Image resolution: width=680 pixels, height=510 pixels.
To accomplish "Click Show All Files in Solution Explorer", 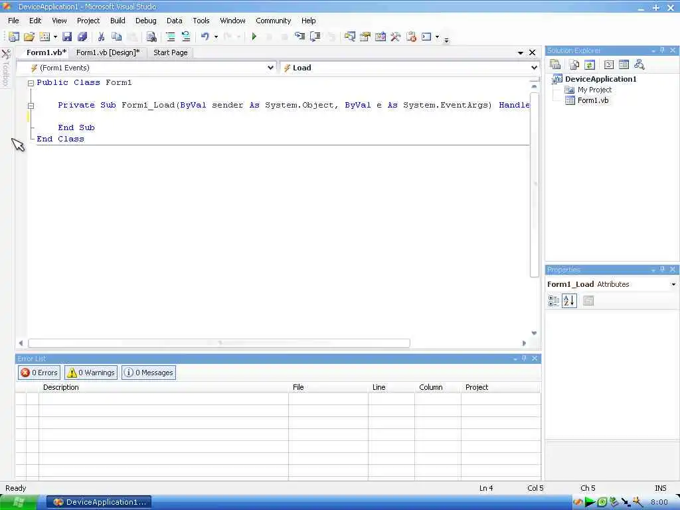I will [x=574, y=64].
